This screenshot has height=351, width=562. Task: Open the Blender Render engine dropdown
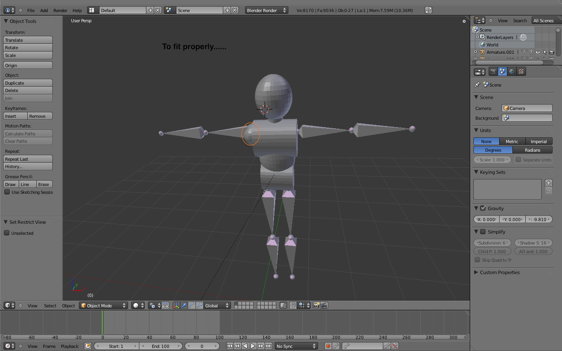click(x=266, y=10)
